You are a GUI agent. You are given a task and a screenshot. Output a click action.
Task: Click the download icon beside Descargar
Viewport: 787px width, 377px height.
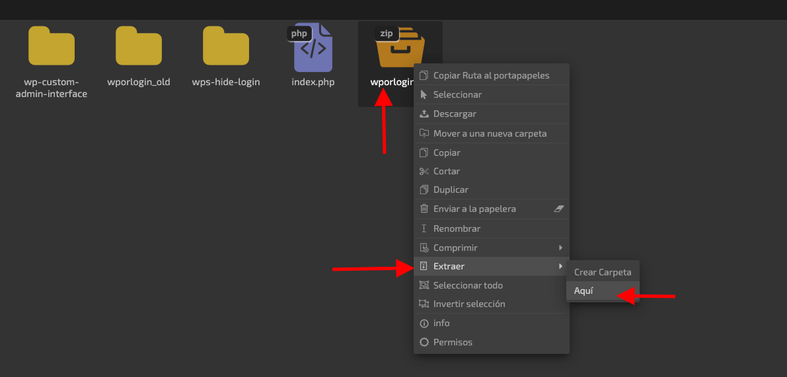click(x=424, y=114)
